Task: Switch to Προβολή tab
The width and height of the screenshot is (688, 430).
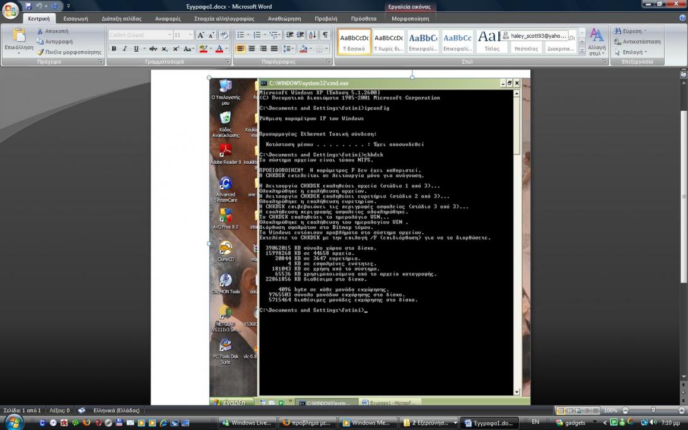Action: tap(326, 18)
